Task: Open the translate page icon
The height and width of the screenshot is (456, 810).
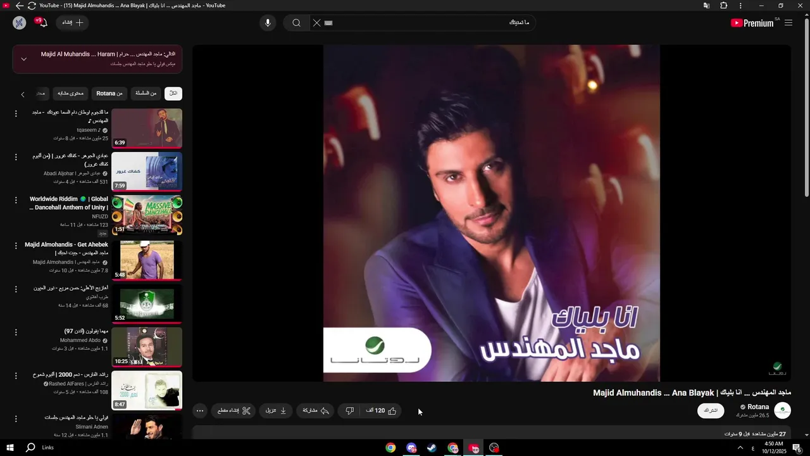Action: (707, 6)
